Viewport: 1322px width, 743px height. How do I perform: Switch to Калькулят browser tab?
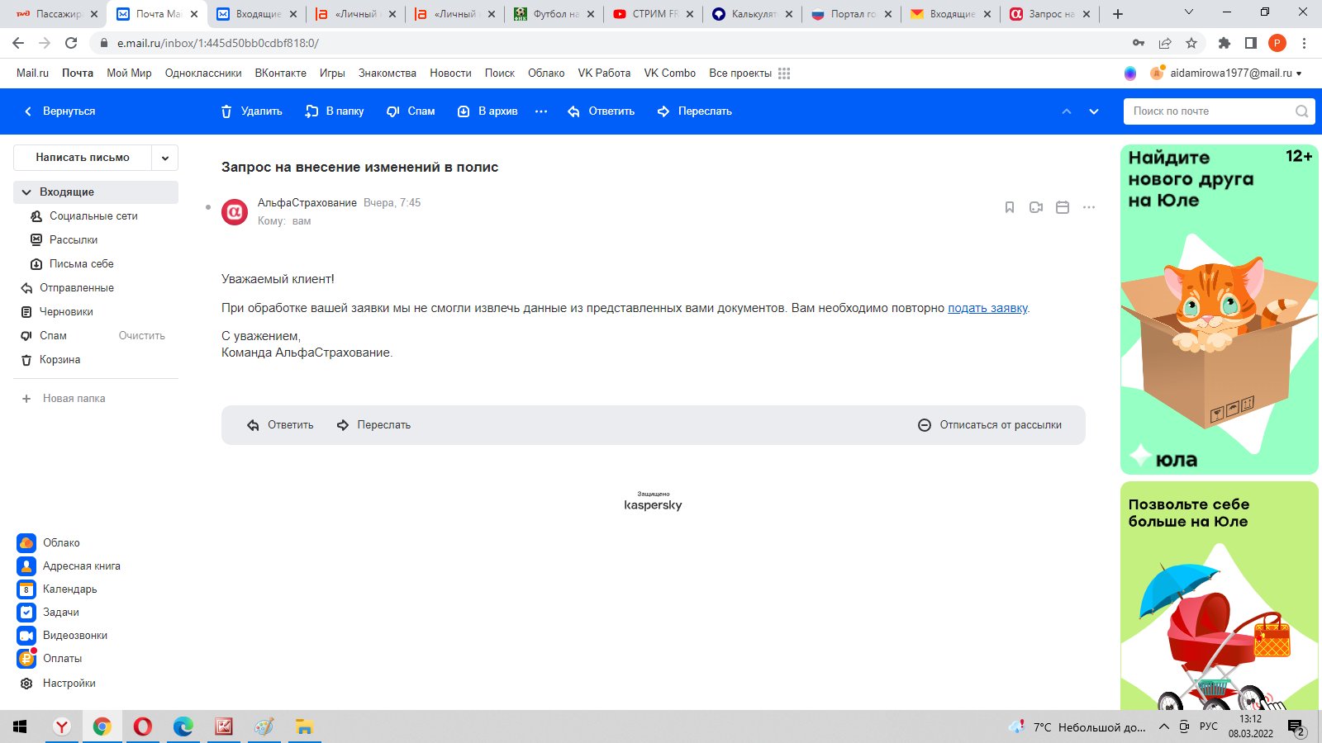(752, 14)
